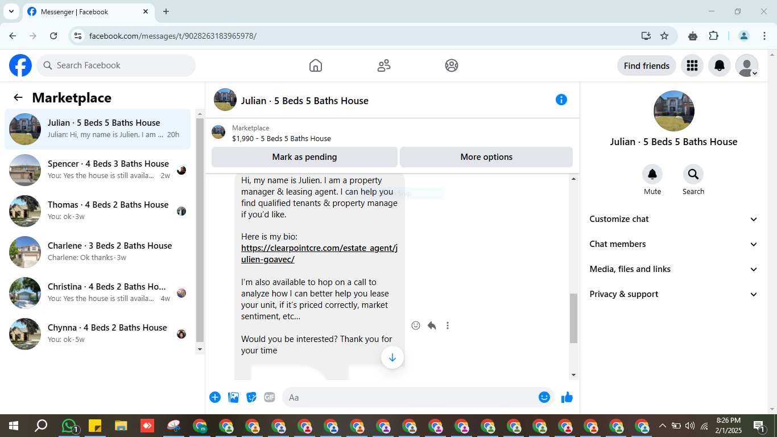
Task: Open Spencer 4 Beds 3 Baths conversation
Action: (x=97, y=170)
